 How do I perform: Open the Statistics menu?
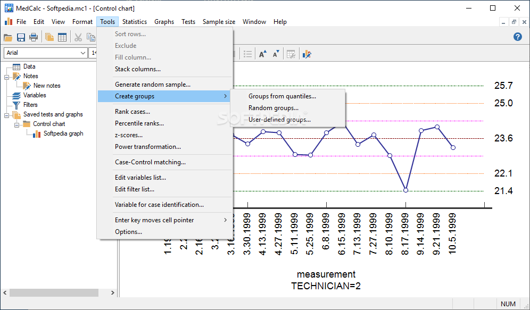135,22
